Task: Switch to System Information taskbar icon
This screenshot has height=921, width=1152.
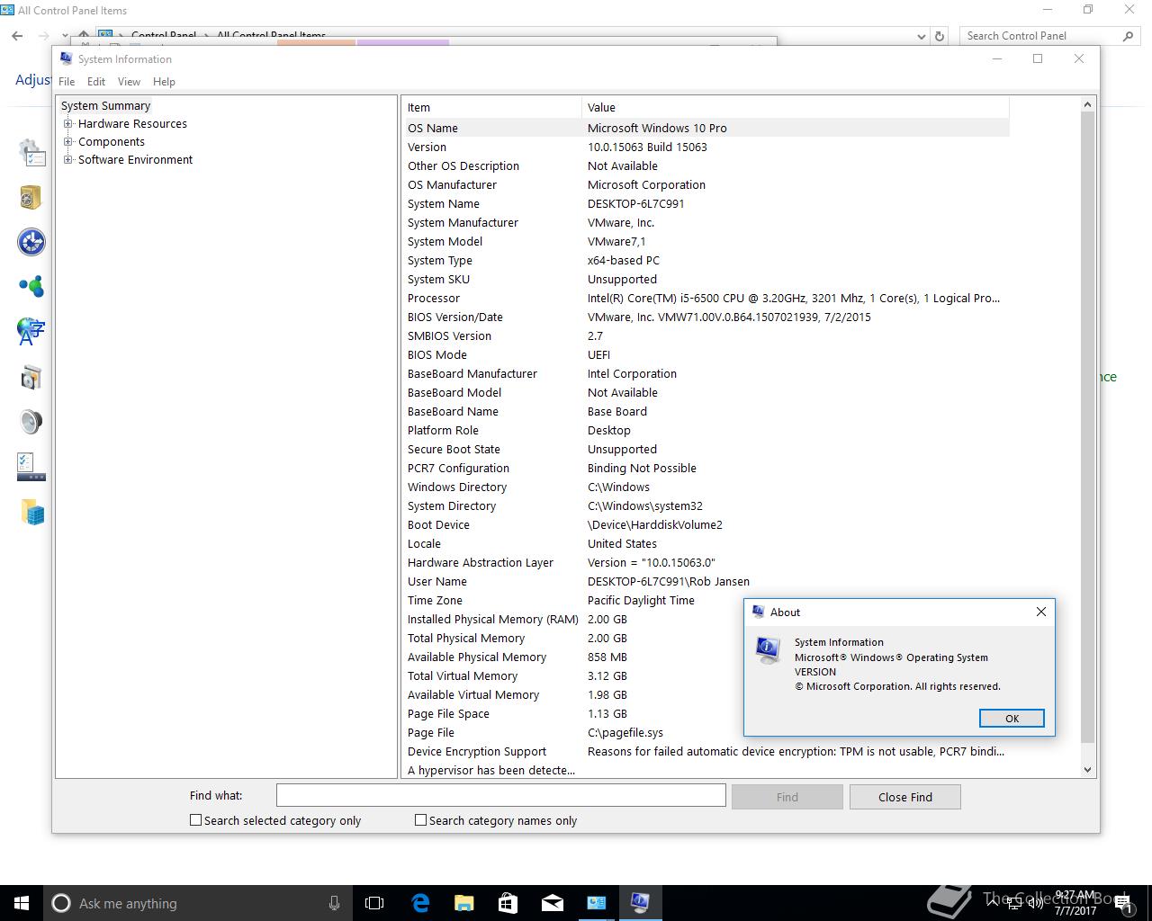Action: click(x=640, y=903)
